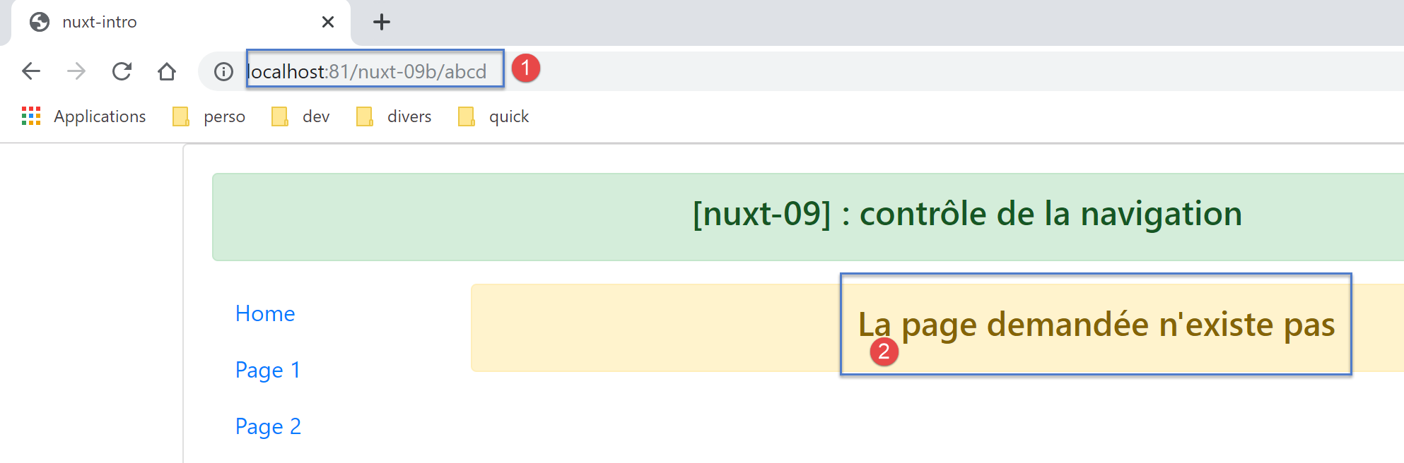Open the dev bookmarks folder
1404x463 pixels.
(301, 116)
